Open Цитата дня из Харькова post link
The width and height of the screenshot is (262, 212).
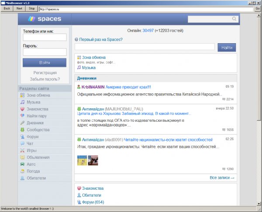click(134, 113)
